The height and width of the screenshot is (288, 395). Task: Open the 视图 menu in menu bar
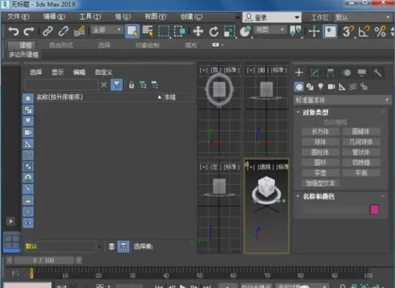pyautogui.click(x=156, y=17)
